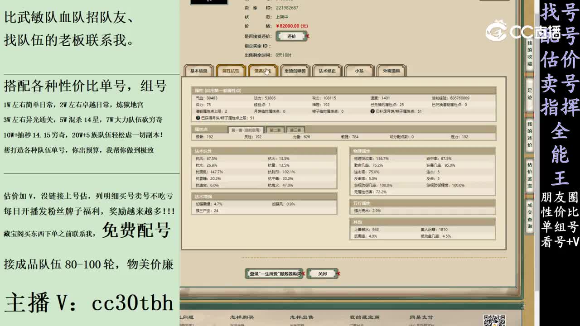Screen dimensions: 580x326
Task: Open the 成交查询 sidebar tab
Action: (530, 216)
